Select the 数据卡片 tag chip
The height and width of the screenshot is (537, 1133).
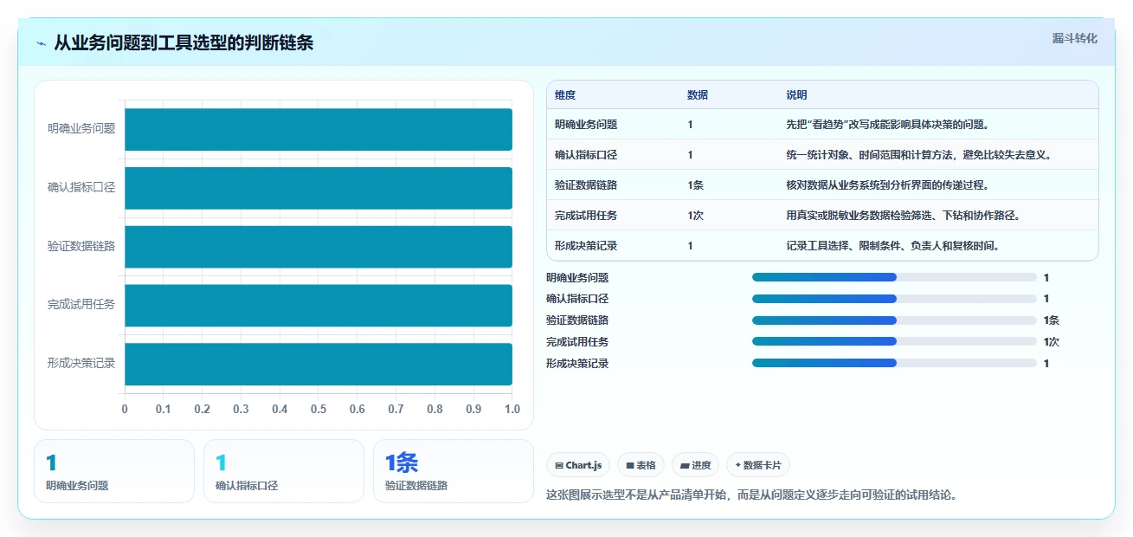tap(758, 465)
